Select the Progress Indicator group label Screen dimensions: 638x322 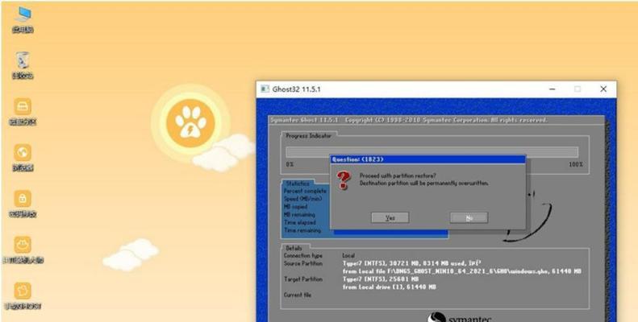(x=309, y=135)
